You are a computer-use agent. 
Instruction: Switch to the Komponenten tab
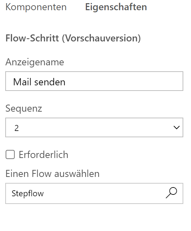36,7
